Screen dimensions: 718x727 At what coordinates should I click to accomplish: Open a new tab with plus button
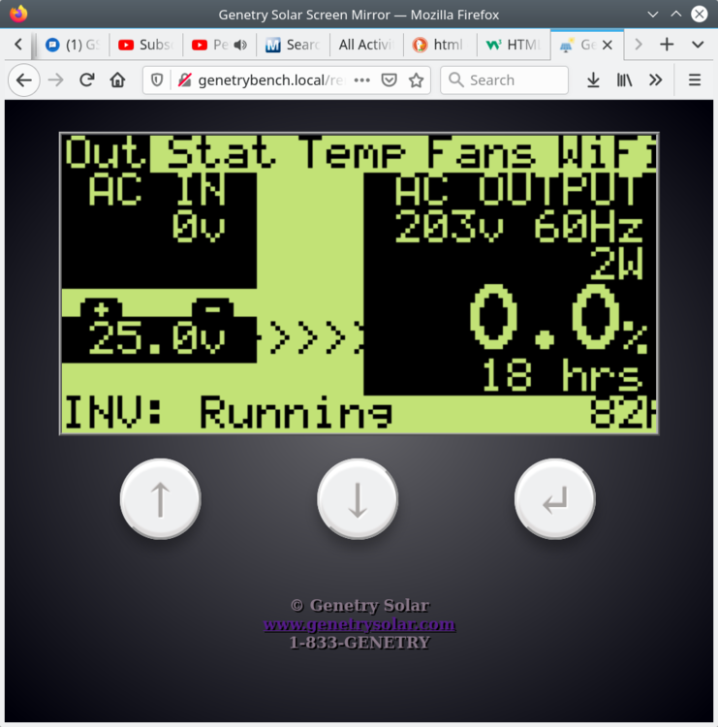(667, 45)
